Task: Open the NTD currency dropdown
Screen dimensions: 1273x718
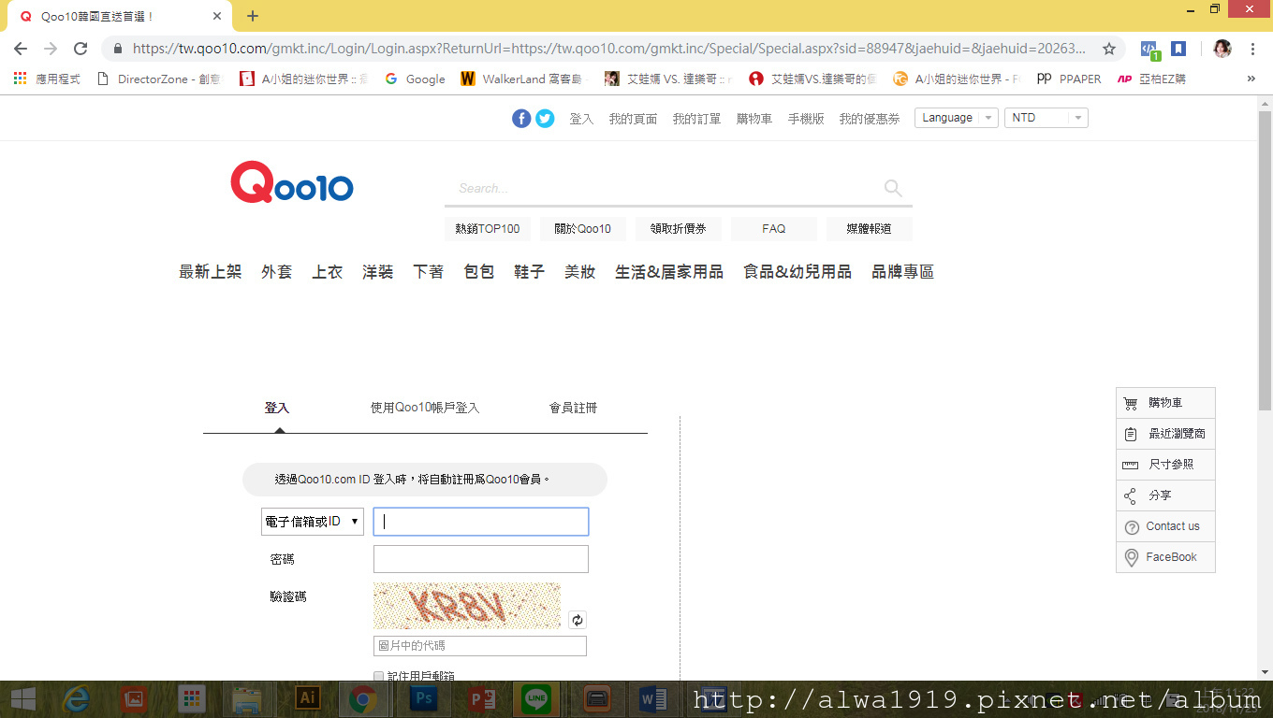Action: click(1046, 118)
